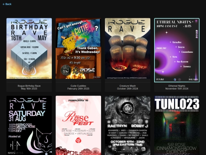
Task: Open the Creature Mash Rogue Rave poster
Action: coord(127,49)
